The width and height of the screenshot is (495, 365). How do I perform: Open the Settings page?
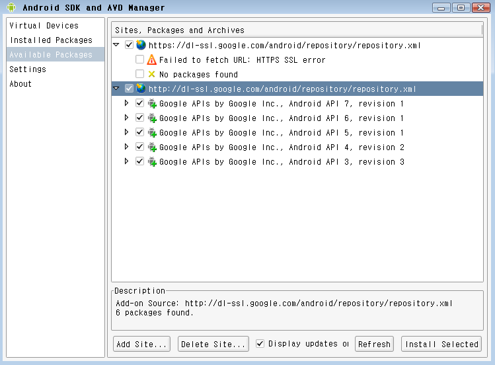pos(56,69)
